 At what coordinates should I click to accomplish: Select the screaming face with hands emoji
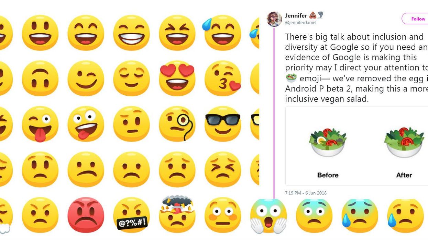[268, 215]
